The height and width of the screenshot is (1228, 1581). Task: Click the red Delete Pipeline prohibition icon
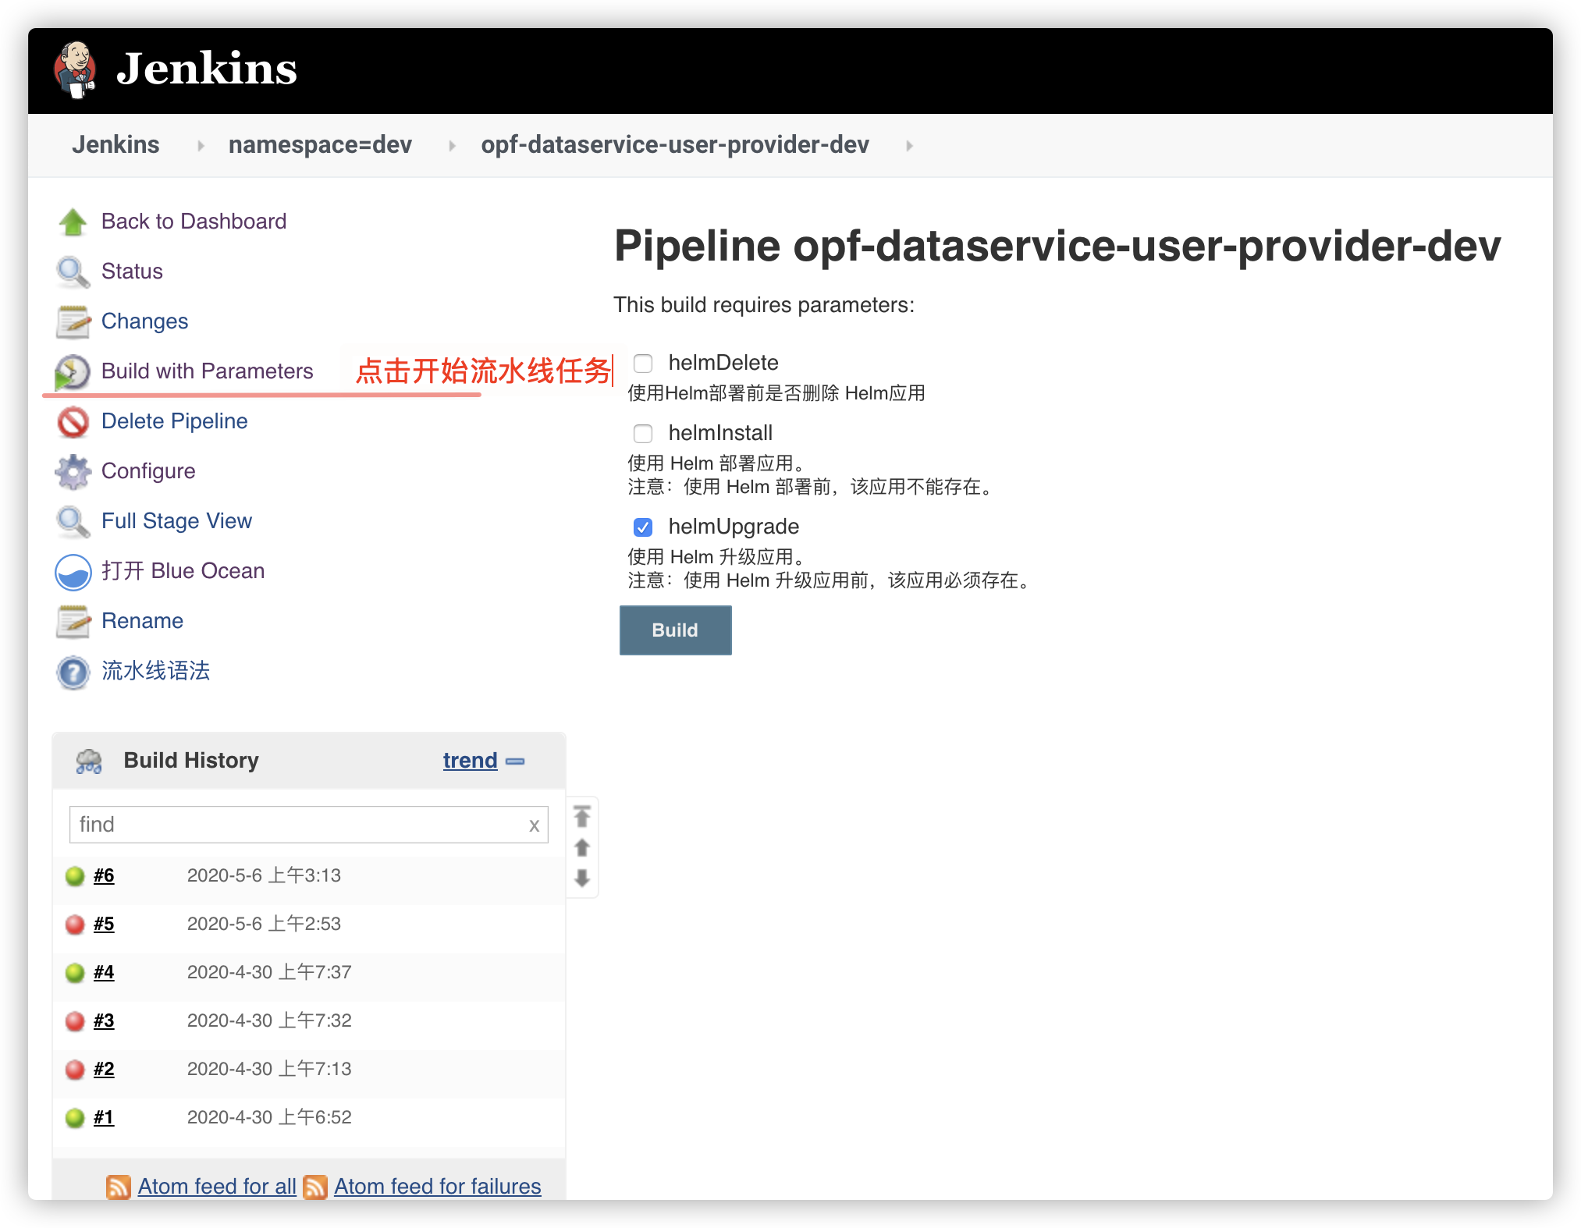point(73,422)
